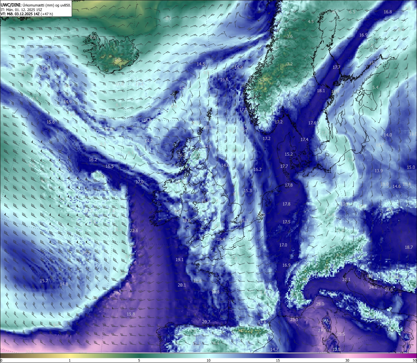Click the map value 3.2
The image size is (417, 363).
[290, 64]
